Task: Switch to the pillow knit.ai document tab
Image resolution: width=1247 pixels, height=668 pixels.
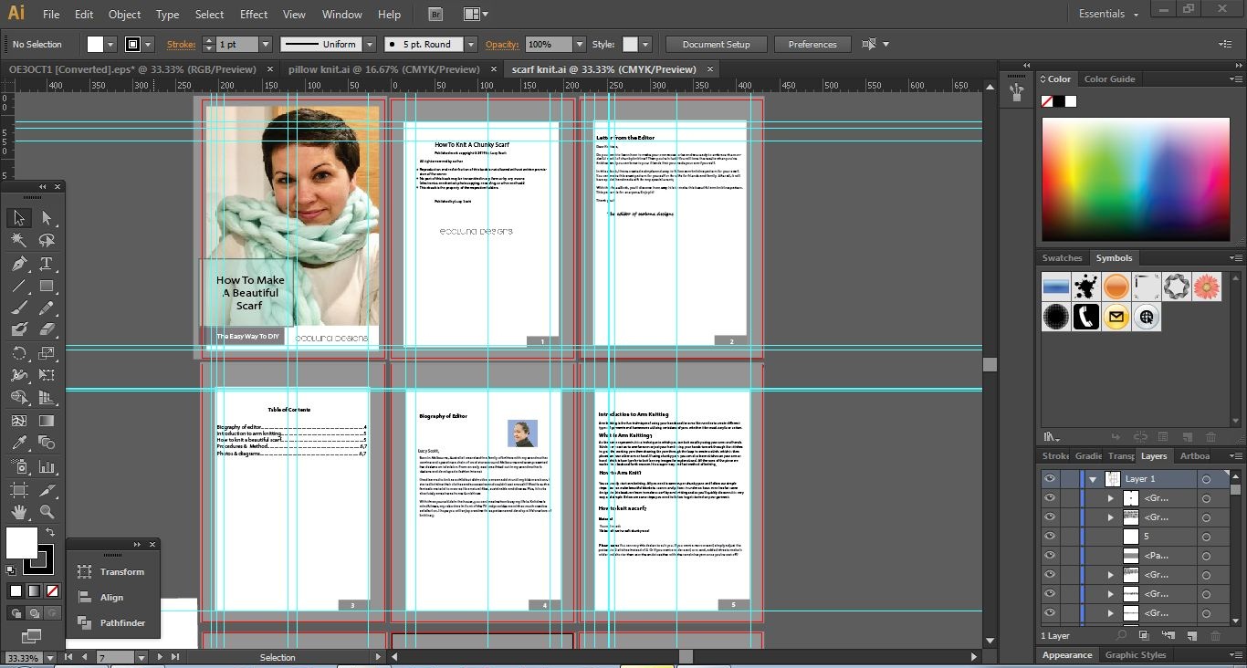Action: pos(383,69)
